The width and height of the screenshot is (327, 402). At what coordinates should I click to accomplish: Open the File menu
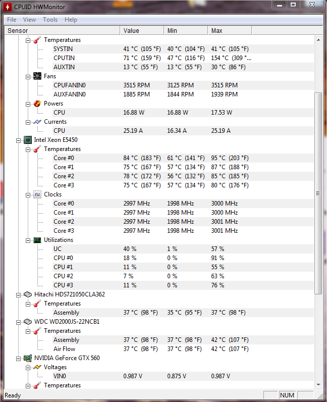(12, 20)
